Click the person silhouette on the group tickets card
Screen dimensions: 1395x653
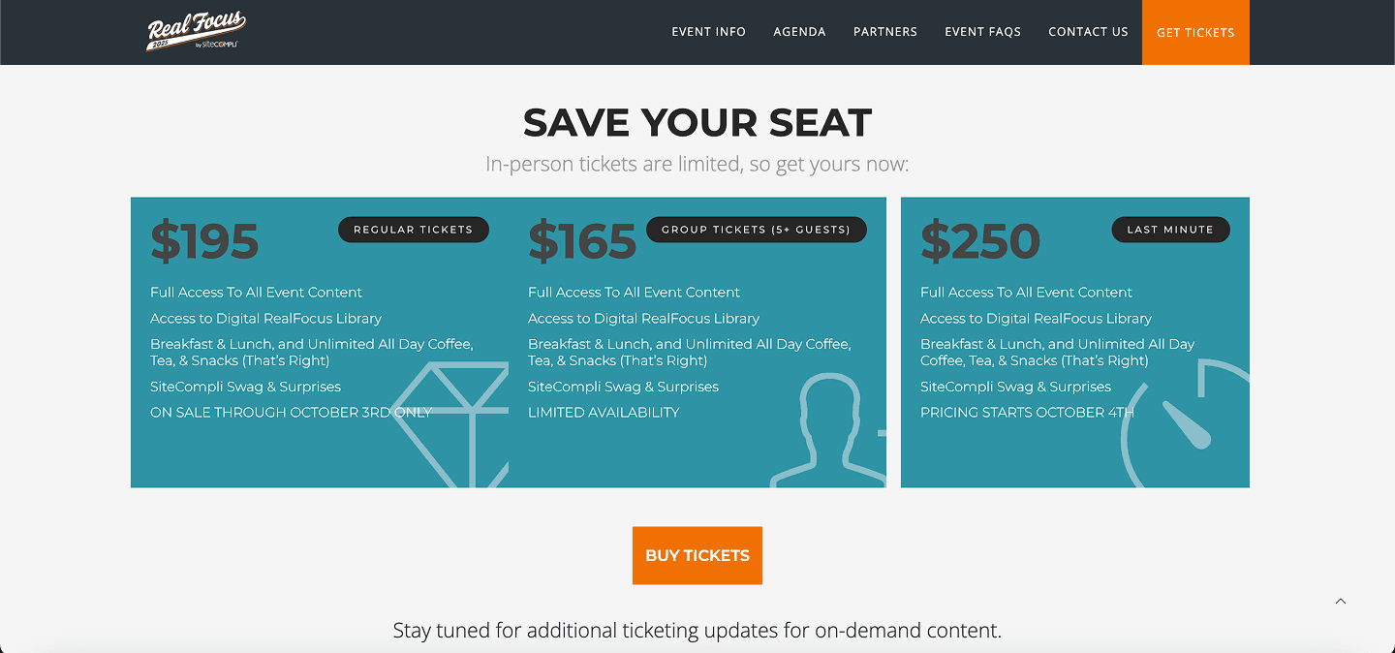828,426
